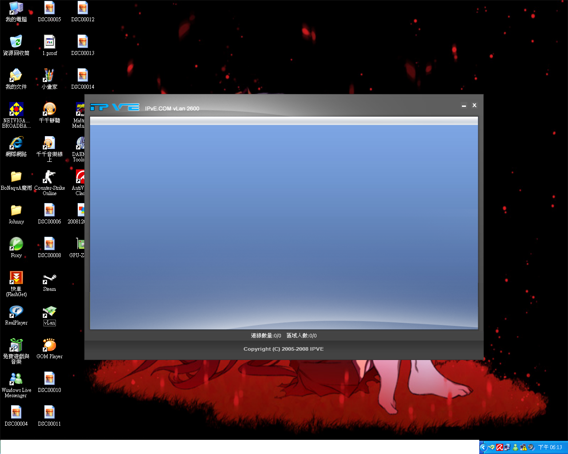Click the IPVE logo in the title bar
Screen dimensions: 568x454
[114, 107]
